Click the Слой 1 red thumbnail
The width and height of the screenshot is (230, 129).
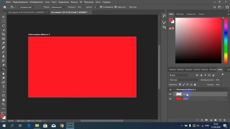click(x=179, y=99)
